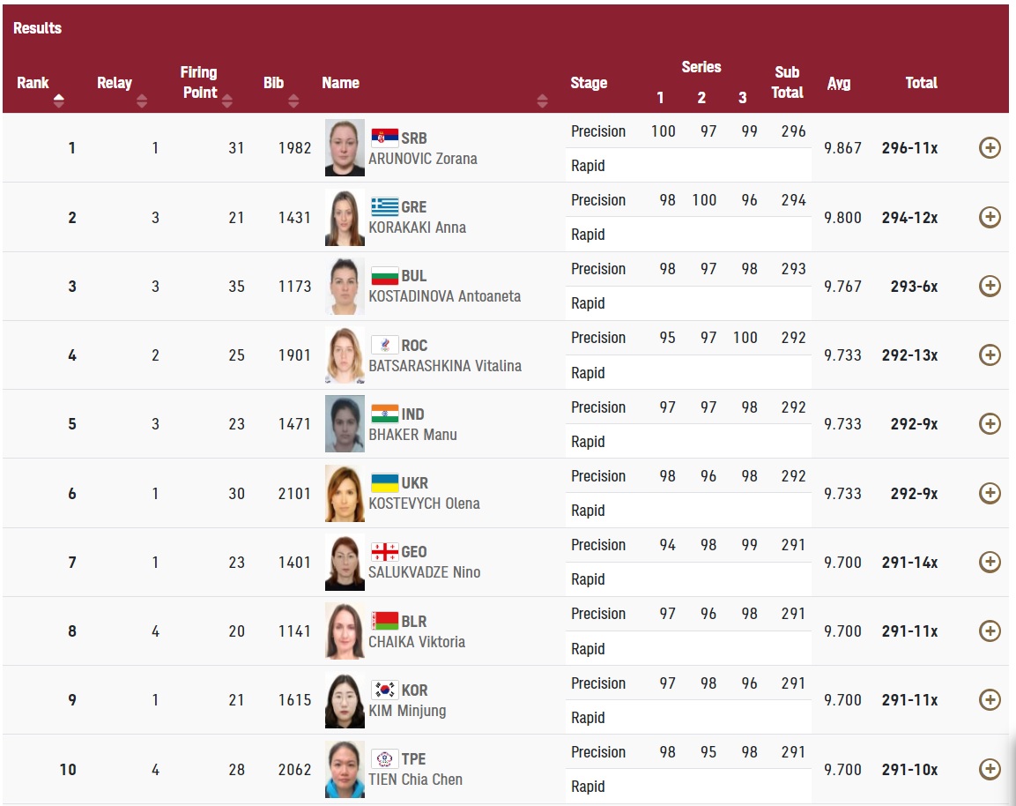This screenshot has width=1016, height=806.
Task: Expand TIEN Chia Chen's score breakdown
Action: (990, 769)
